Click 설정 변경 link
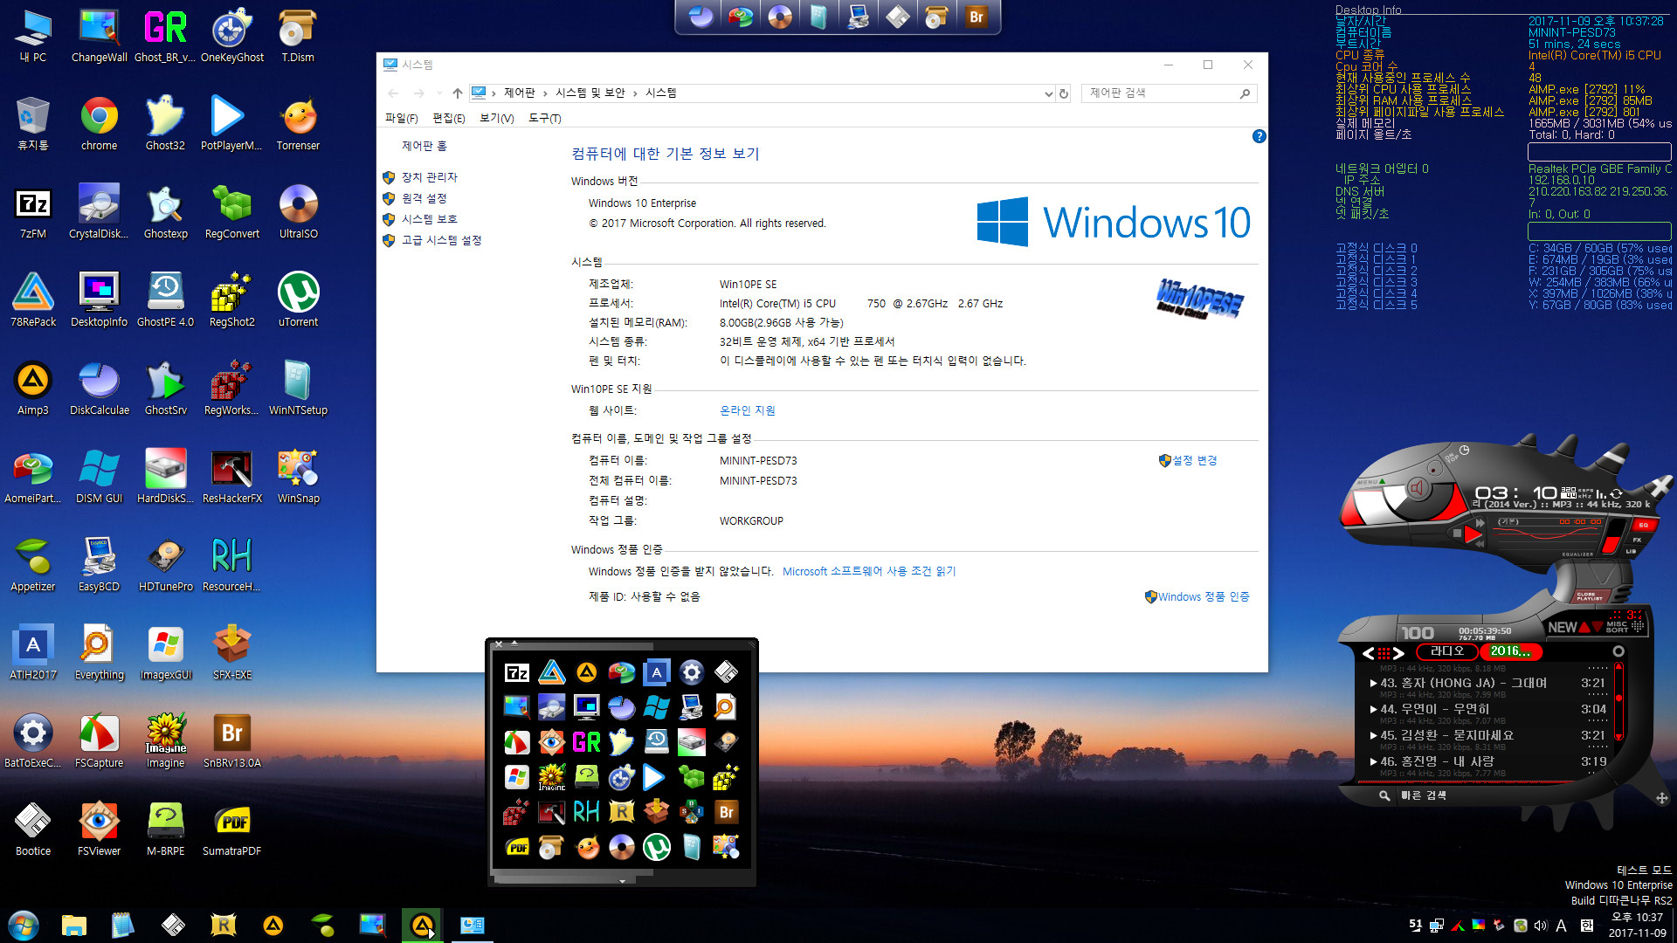 pyautogui.click(x=1194, y=460)
